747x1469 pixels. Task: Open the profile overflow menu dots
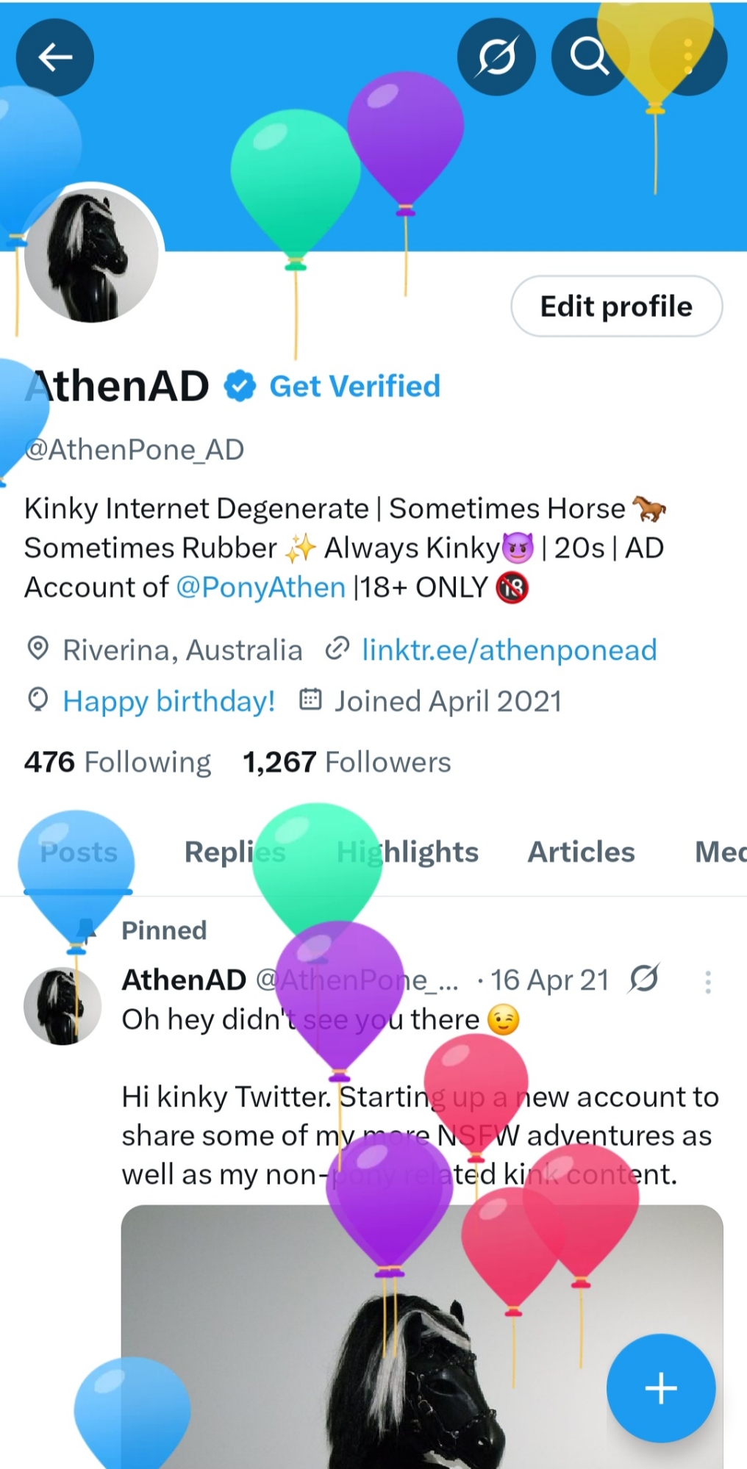point(689,57)
